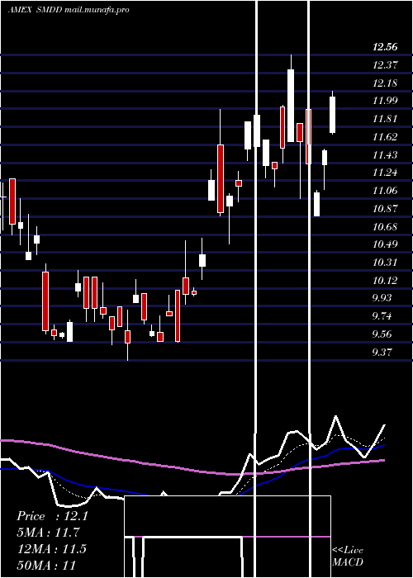Viewport: 413px width, 578px height.
Task: Click the 9.56 price axis label
Action: [x=382, y=334]
